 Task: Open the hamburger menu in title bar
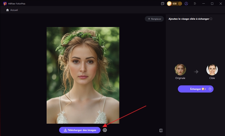[x=195, y=4]
